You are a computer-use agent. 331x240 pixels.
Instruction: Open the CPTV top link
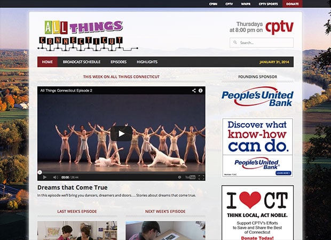[229, 4]
